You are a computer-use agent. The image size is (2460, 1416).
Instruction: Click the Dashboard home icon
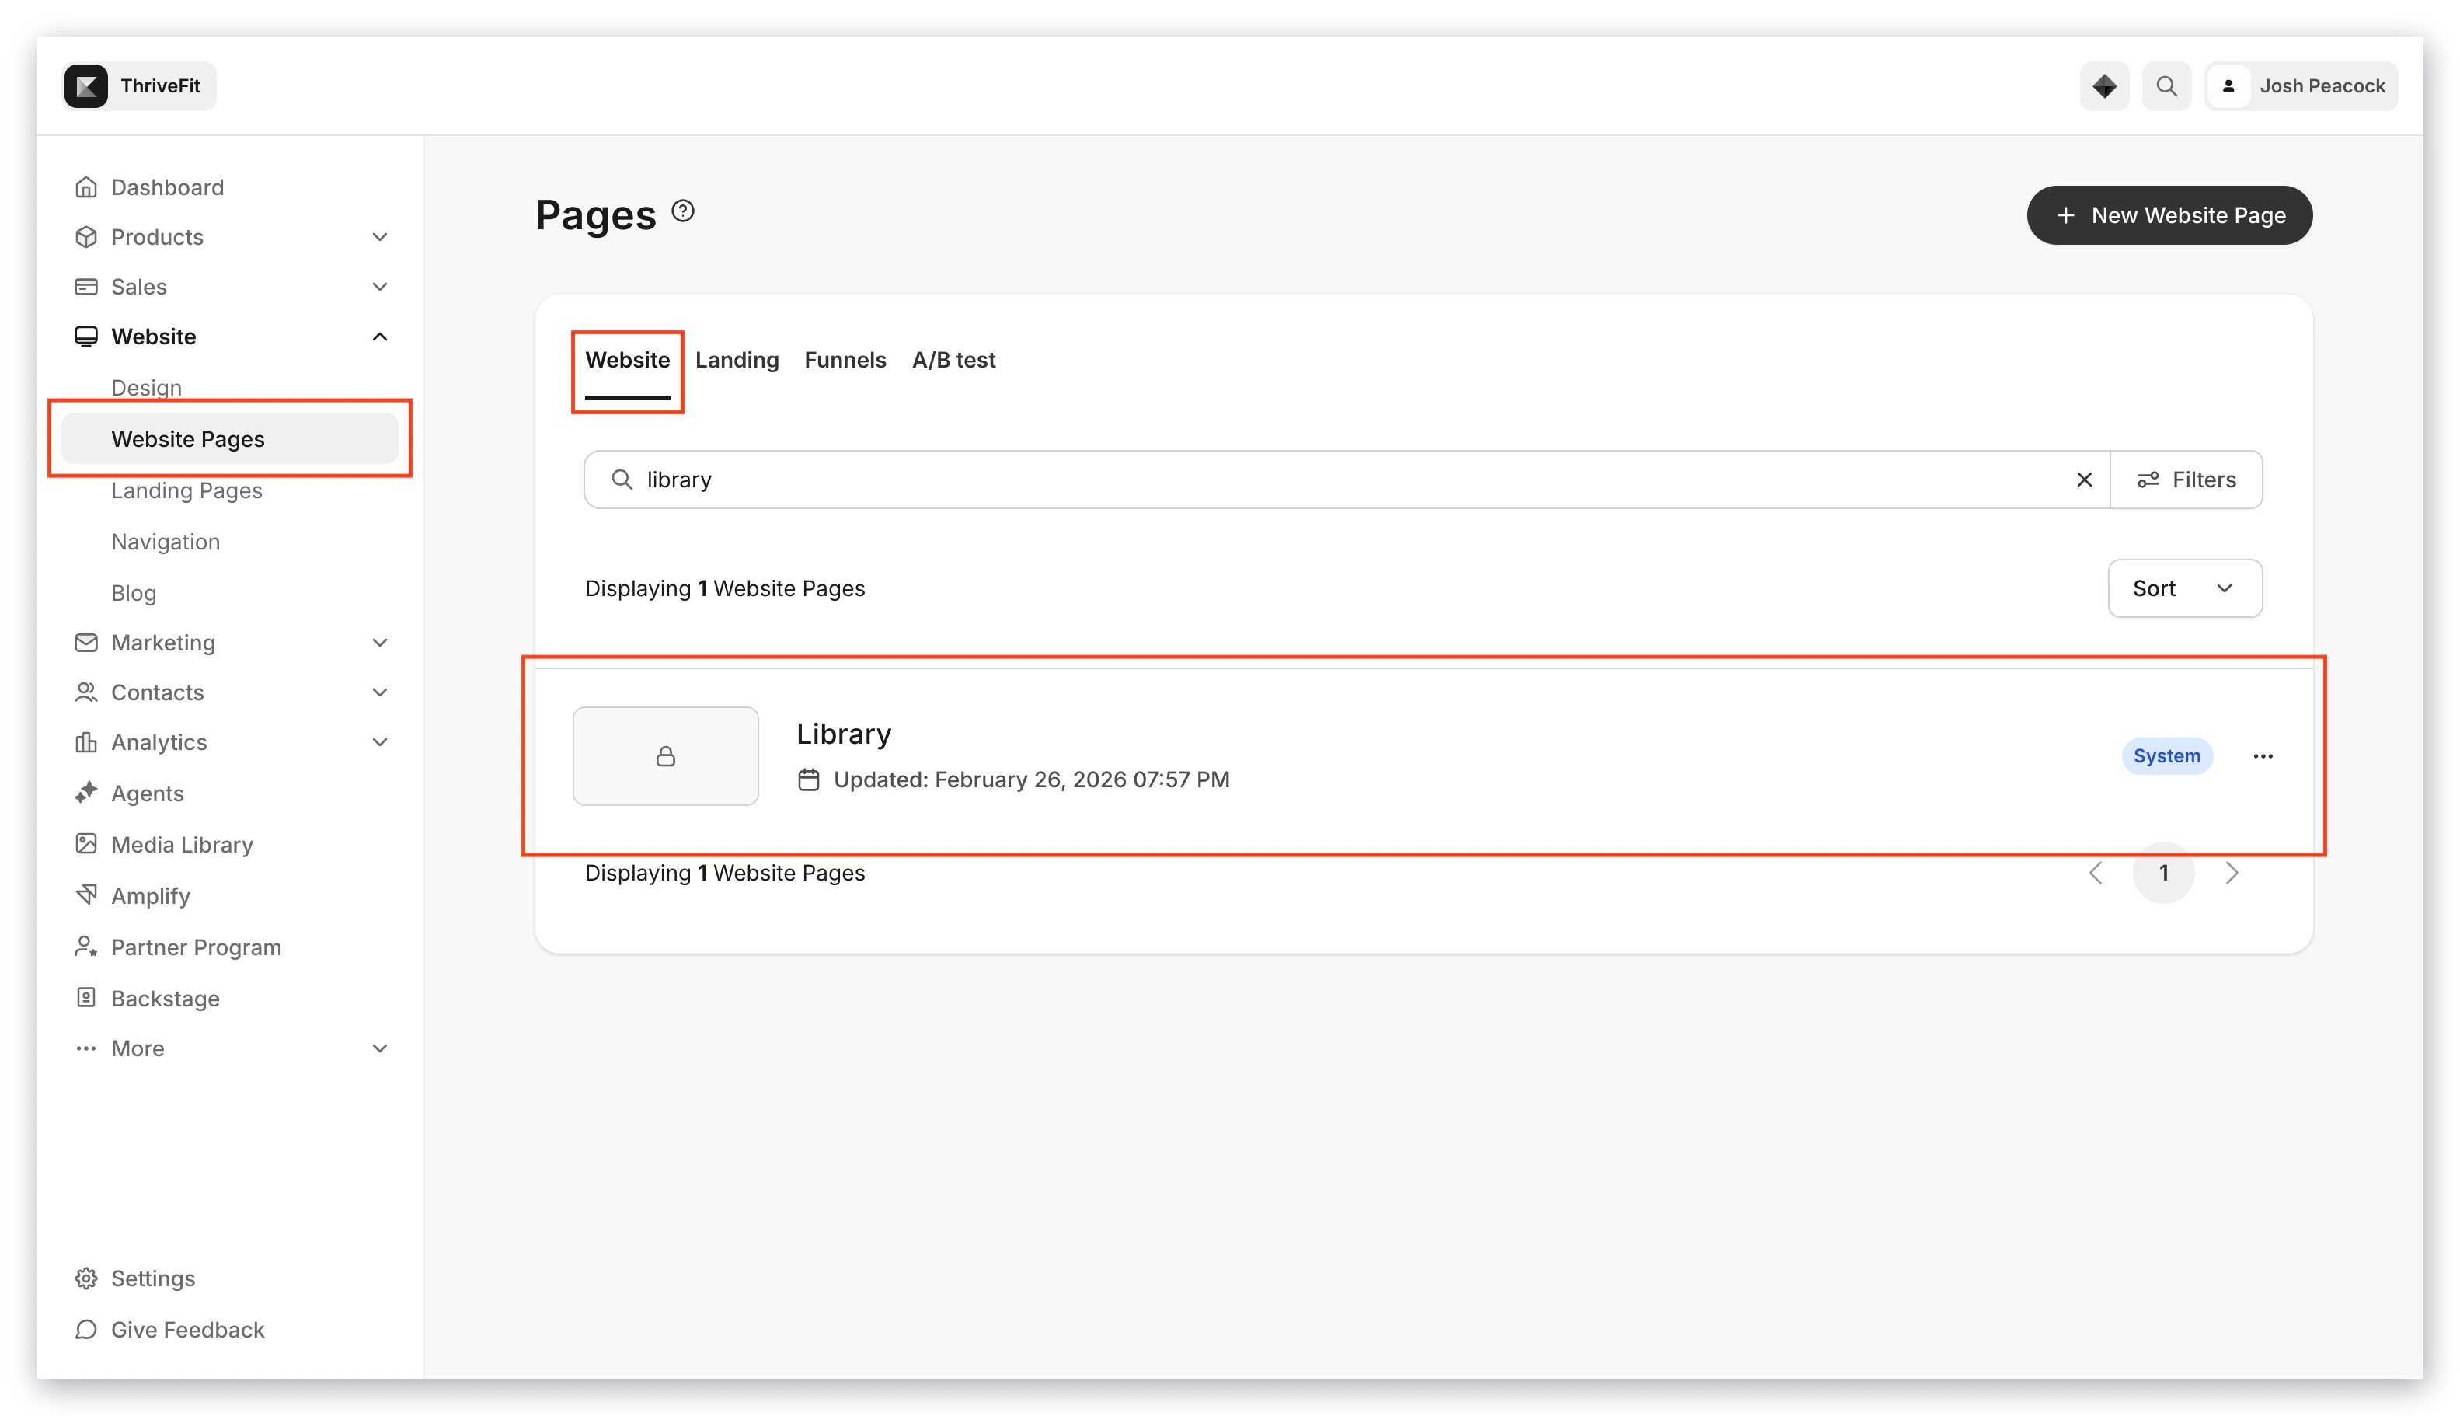(x=85, y=187)
